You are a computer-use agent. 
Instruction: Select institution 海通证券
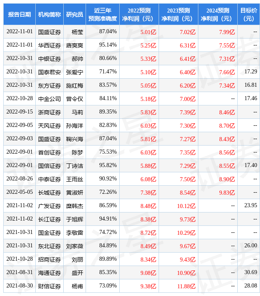(x=49, y=273)
